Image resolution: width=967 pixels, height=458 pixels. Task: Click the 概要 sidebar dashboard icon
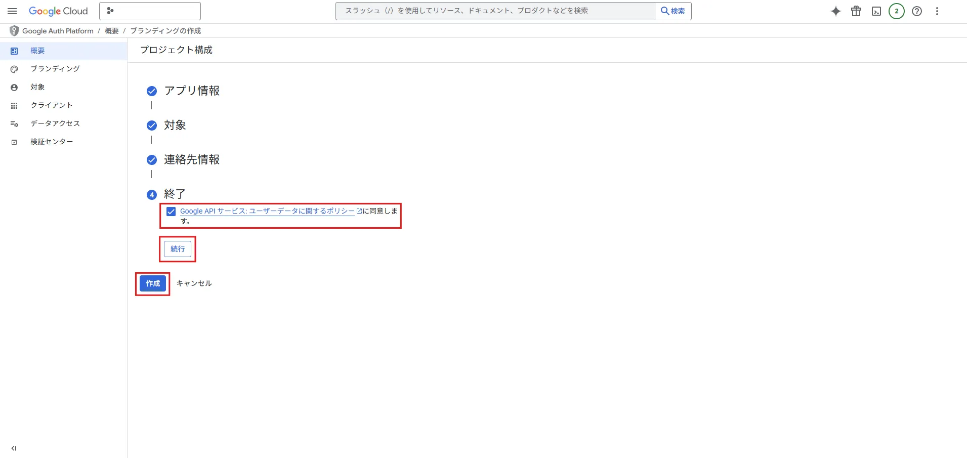pos(14,51)
